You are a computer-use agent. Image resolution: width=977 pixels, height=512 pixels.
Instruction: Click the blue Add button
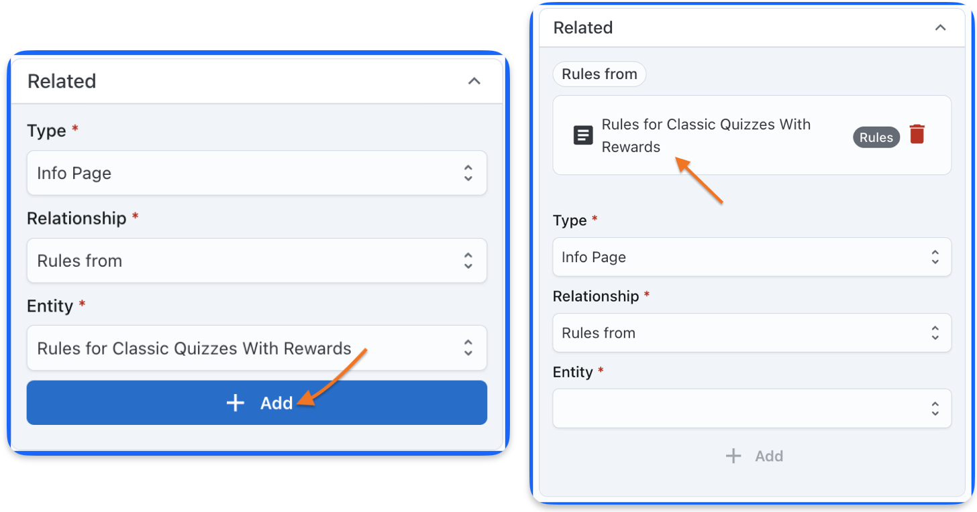coord(256,403)
